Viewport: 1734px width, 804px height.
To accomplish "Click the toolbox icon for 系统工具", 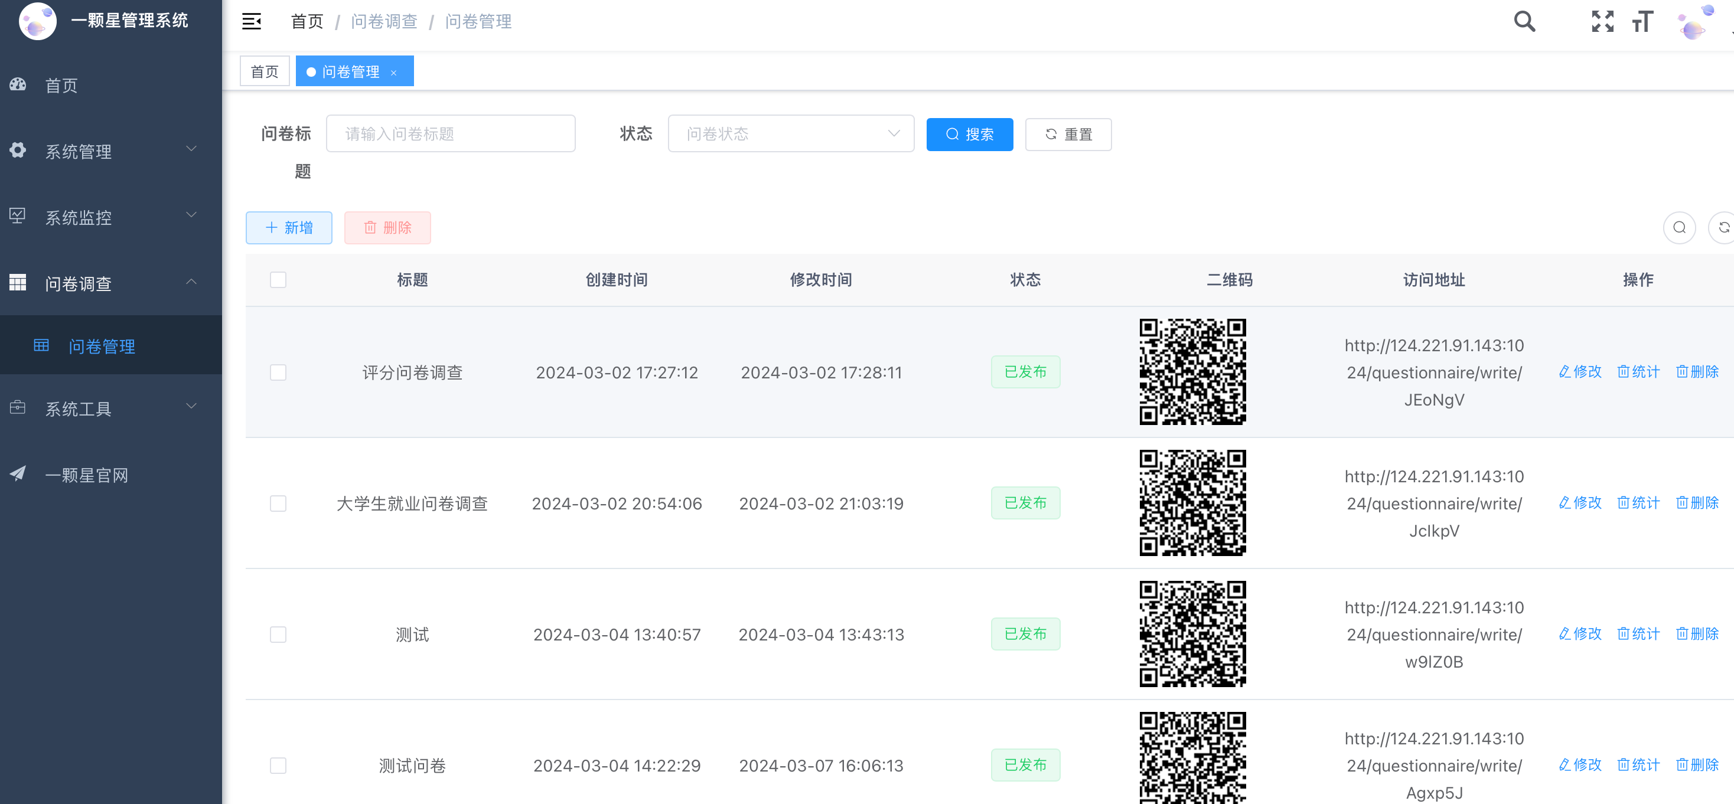I will [x=18, y=408].
